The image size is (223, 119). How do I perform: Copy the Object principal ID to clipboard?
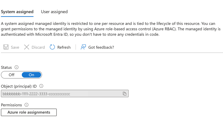click(x=124, y=93)
